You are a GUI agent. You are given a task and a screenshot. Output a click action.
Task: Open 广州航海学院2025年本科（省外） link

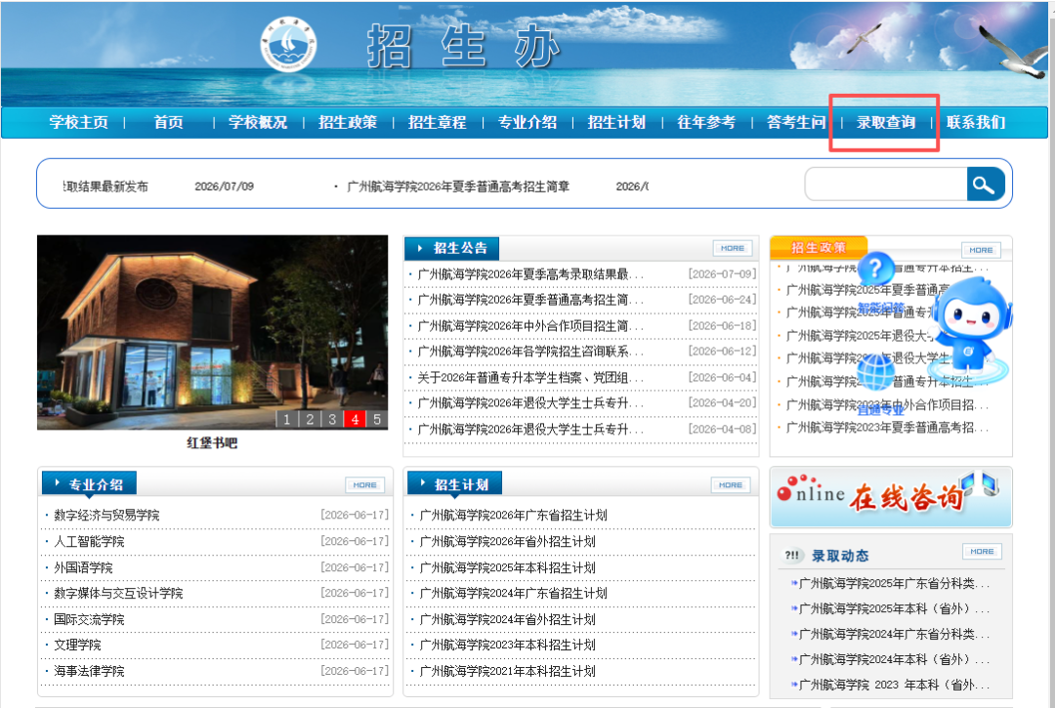coord(894,608)
